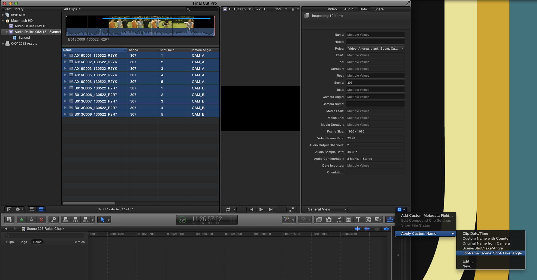Go to next edit point in viewer
The height and width of the screenshot is (280, 537).
click(x=271, y=209)
